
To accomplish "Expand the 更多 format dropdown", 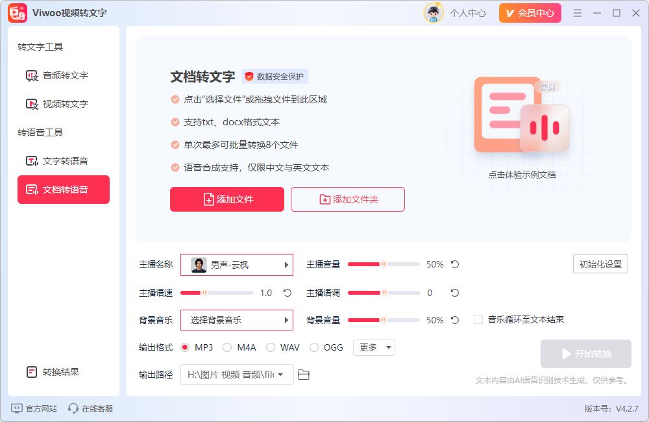I will [374, 347].
